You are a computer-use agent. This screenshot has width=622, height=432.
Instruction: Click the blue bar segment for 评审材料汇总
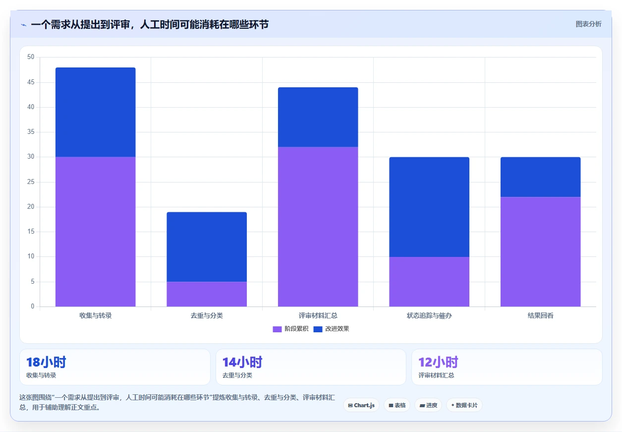(318, 117)
